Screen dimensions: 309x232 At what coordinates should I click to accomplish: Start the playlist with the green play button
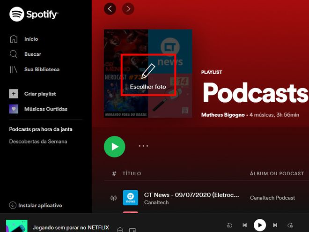[115, 147]
